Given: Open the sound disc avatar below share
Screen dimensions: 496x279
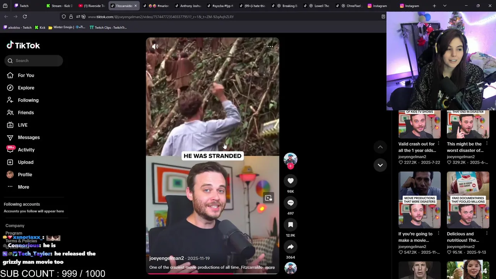Looking at the screenshot, I should pos(290,268).
